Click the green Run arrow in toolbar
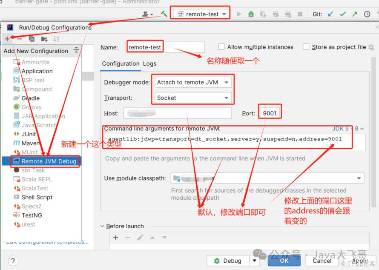The width and height of the screenshot is (379, 270). [239, 14]
